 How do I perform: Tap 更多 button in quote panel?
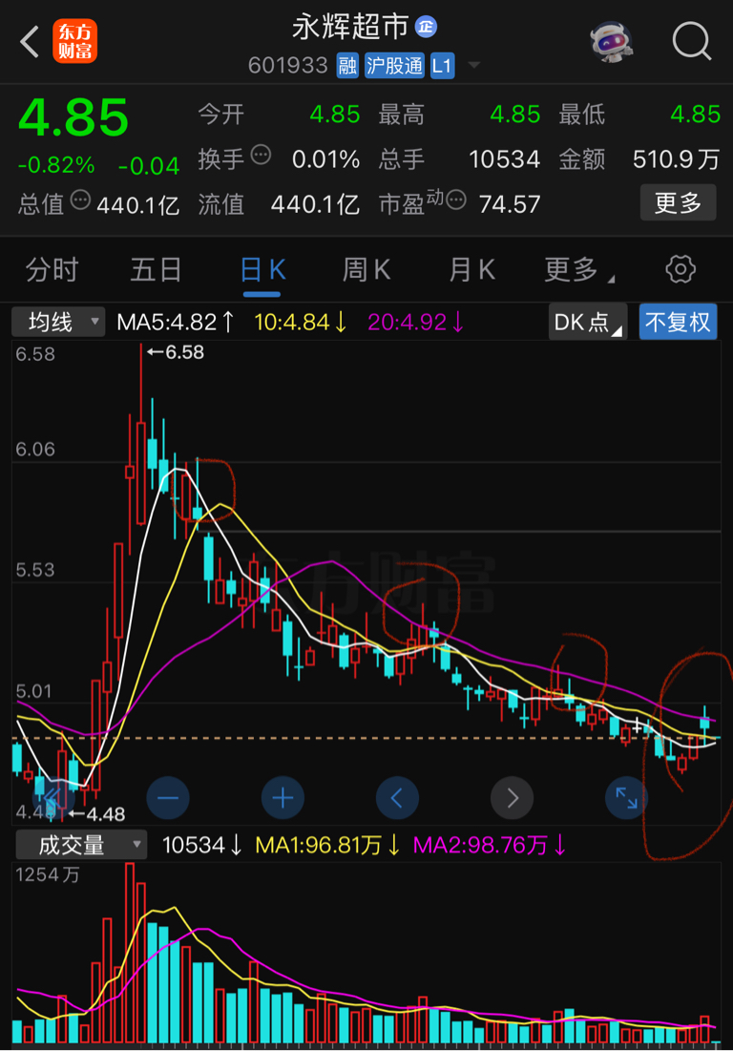coord(678,202)
